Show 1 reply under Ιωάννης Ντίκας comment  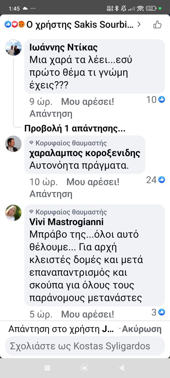[x=75, y=129]
